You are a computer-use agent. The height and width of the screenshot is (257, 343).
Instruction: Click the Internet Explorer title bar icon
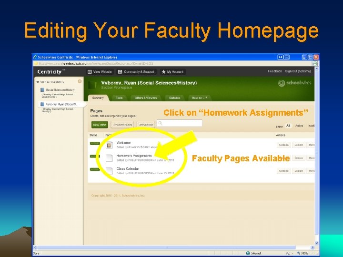(x=35, y=57)
